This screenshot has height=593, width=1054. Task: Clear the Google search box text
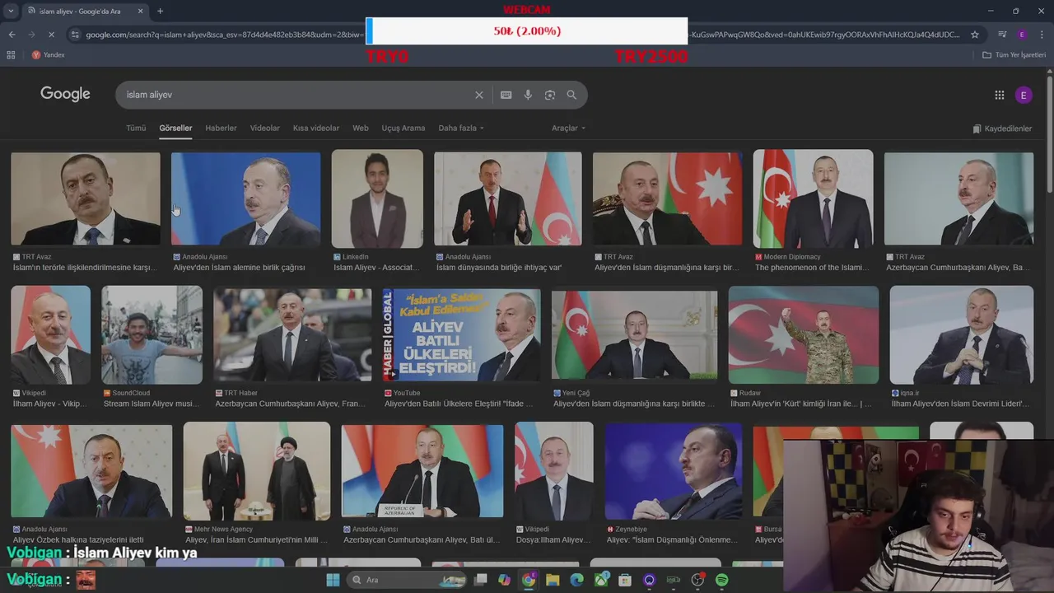(x=478, y=95)
